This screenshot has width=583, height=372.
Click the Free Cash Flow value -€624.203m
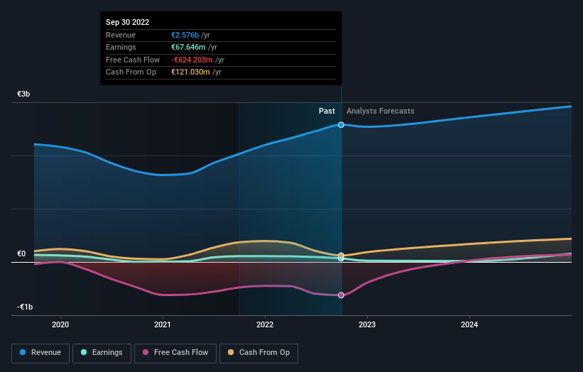[192, 60]
